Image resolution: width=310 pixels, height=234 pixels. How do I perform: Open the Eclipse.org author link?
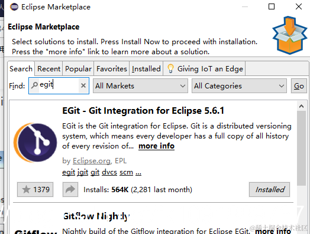[92, 161]
